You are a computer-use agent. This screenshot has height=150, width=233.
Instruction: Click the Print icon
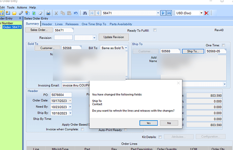point(48,13)
